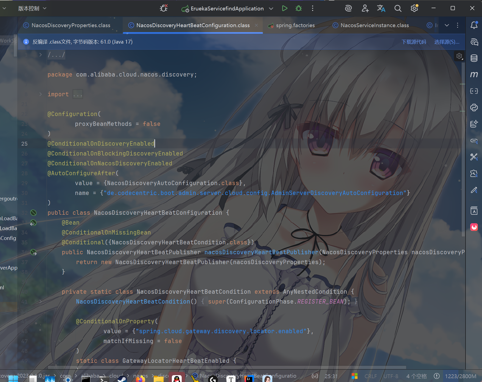Switch to spring.factories tab
This screenshot has width=482, height=382.
(x=292, y=25)
